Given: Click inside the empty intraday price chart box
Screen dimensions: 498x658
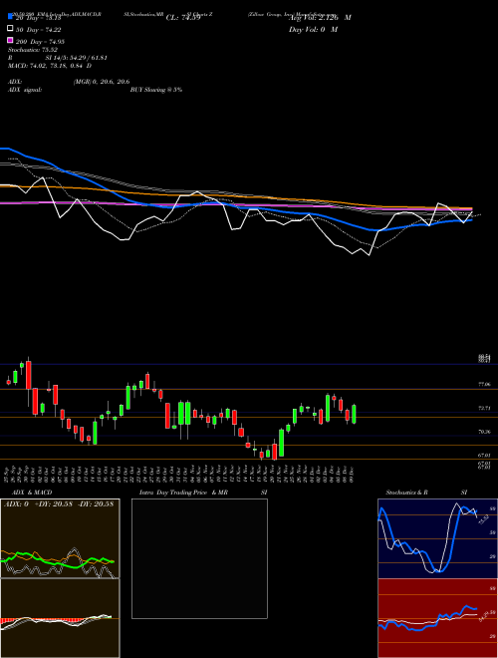Looking at the screenshot, I should (x=199, y=558).
